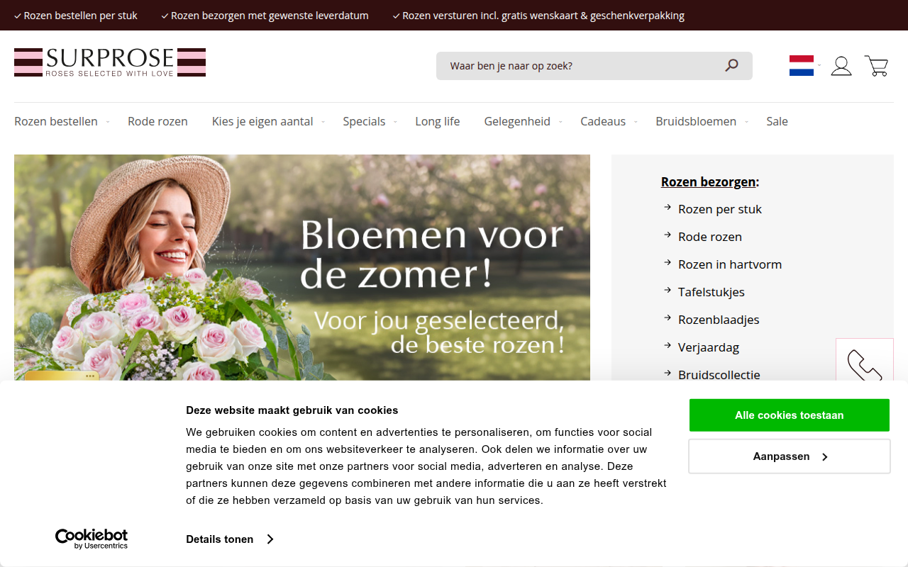
Task: Open the Long life menu item
Action: coord(438,121)
